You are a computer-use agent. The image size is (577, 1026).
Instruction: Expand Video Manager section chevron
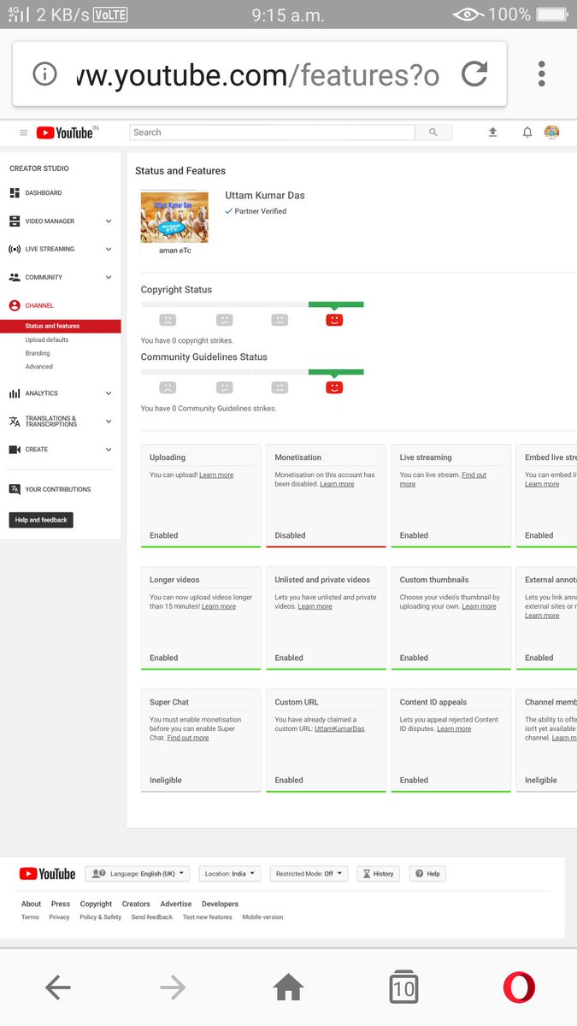109,221
